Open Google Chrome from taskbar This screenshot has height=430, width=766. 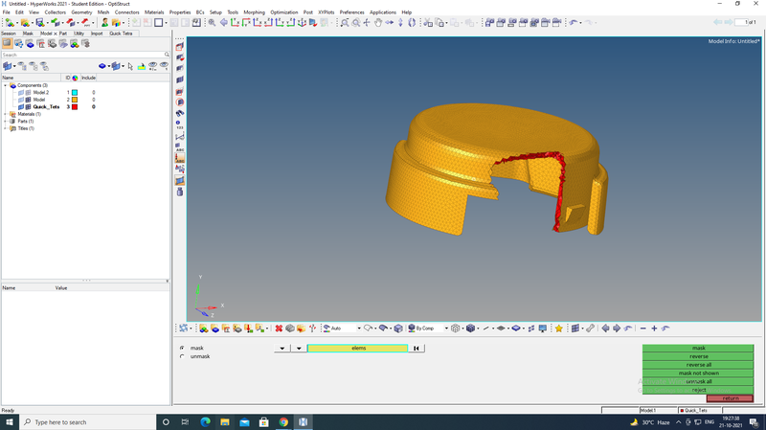[x=283, y=422]
